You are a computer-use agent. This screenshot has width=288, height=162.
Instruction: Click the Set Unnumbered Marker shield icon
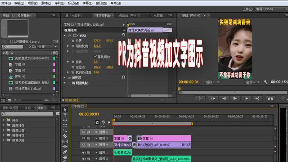tap(109, 122)
